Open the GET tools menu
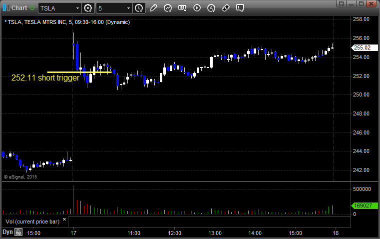Image resolution: width=380 pixels, height=239 pixels. pyautogui.click(x=182, y=8)
